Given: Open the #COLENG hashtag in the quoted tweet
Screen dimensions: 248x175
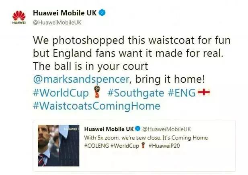Looking at the screenshot, I should (96, 146).
